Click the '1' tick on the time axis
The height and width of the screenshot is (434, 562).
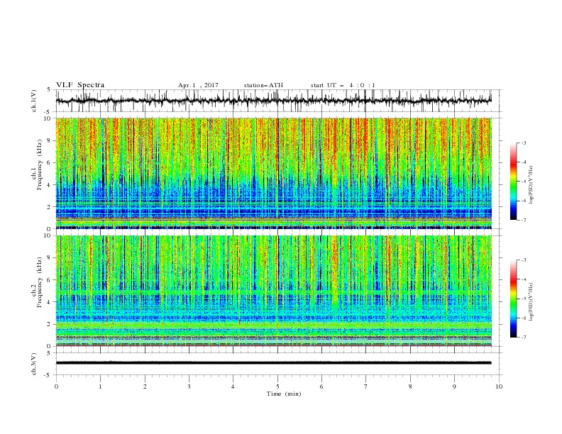coord(100,386)
